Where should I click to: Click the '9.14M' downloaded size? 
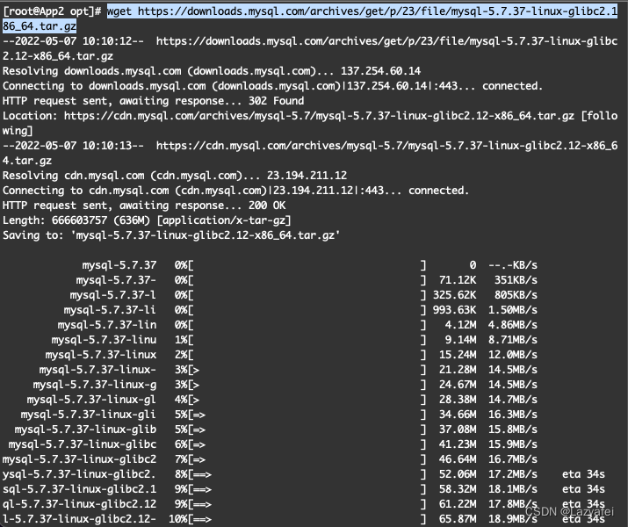point(460,340)
